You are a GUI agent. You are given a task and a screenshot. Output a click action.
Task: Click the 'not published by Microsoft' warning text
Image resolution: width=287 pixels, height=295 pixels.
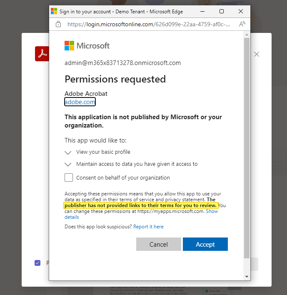pos(143,121)
